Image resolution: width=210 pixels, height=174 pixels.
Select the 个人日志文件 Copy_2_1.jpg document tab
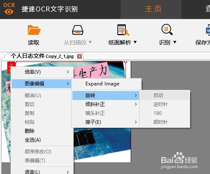tap(42, 56)
